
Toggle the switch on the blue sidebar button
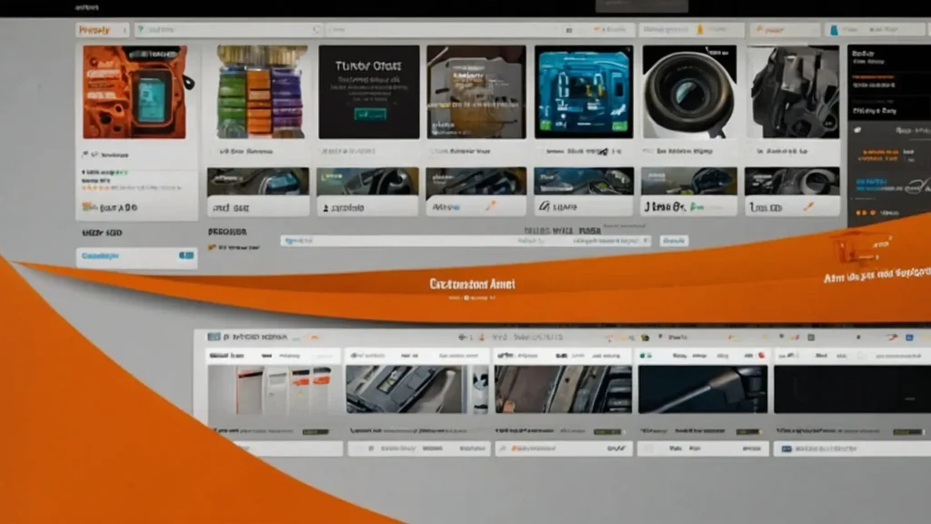click(x=187, y=257)
